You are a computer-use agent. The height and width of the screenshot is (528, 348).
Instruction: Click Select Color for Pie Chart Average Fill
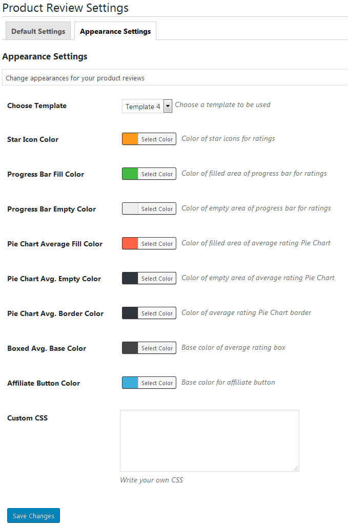point(157,244)
